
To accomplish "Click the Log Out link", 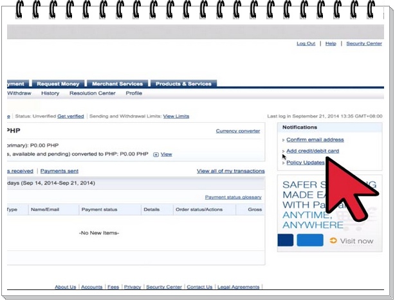I will click(306, 44).
